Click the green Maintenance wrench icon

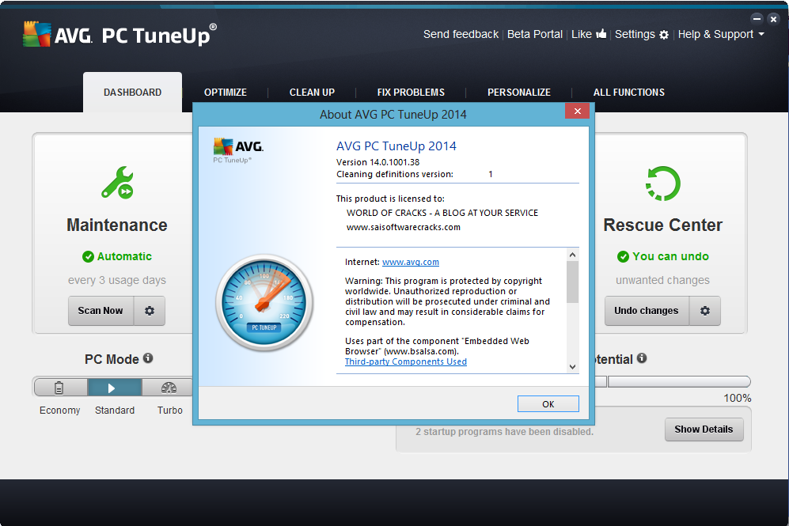pos(117,183)
